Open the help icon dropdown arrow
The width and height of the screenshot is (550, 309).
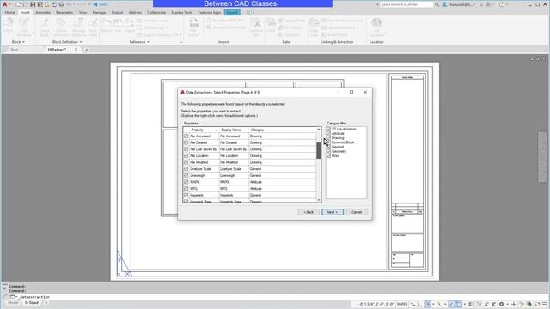click(507, 4)
